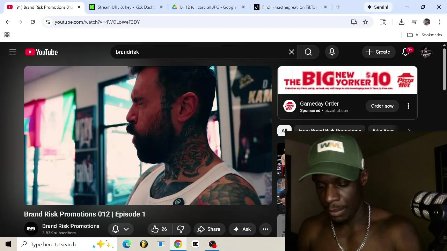Viewport: 447px width, 251px height.
Task: Submit search with the magnifier button
Action: coord(308,52)
